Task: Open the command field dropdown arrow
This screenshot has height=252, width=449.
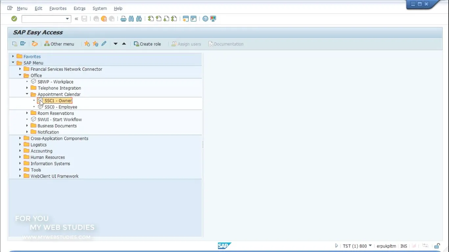Action: pos(67,19)
